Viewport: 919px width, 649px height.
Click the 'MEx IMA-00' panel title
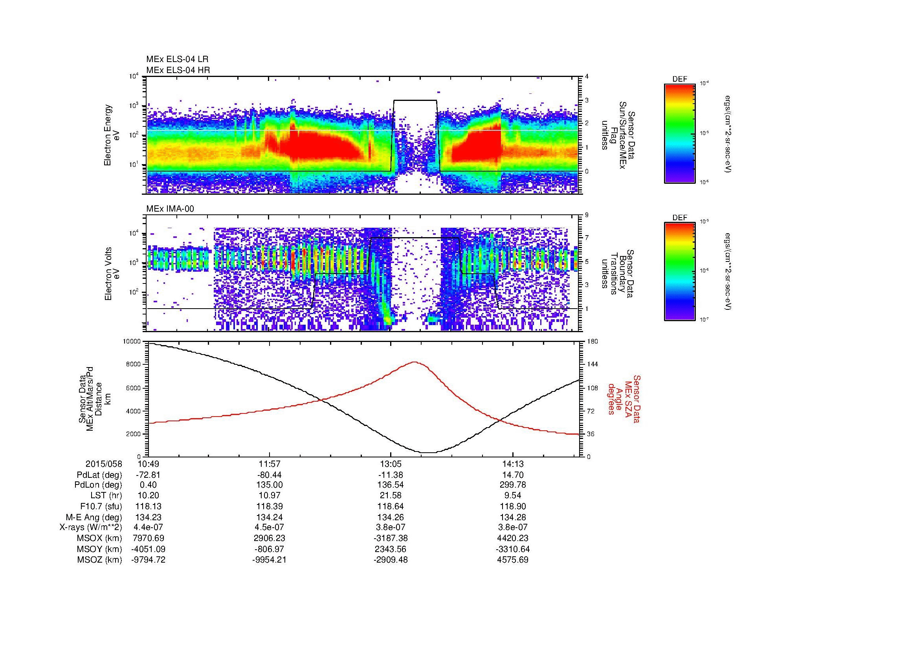point(170,209)
